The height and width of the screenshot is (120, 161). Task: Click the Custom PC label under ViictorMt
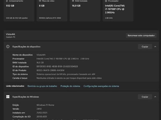point(11,37)
